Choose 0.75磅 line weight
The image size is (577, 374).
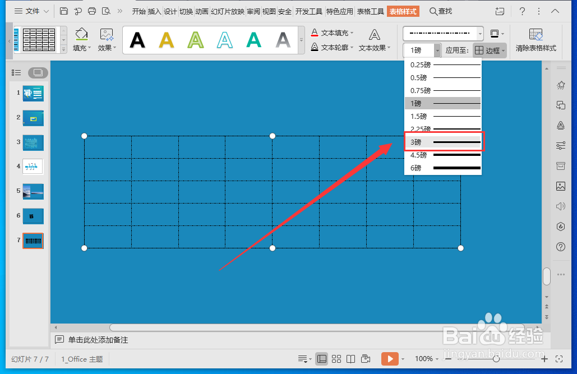pos(443,90)
